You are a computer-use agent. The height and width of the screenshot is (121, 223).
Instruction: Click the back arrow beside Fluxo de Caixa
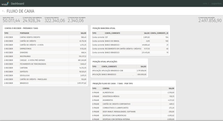coord(3,11)
